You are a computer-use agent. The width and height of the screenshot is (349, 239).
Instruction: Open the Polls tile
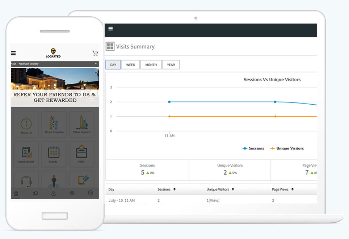[x=81, y=154]
